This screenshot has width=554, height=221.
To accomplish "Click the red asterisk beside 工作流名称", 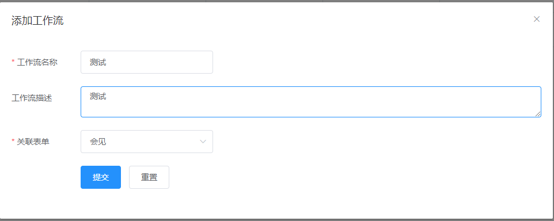I will click(x=13, y=63).
